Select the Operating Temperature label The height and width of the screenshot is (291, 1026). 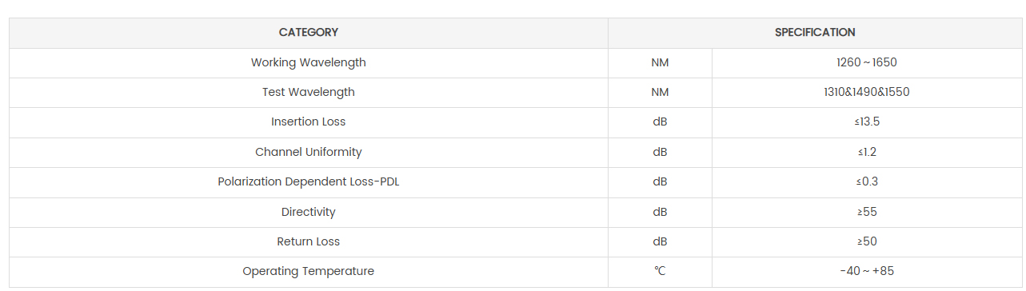point(308,272)
